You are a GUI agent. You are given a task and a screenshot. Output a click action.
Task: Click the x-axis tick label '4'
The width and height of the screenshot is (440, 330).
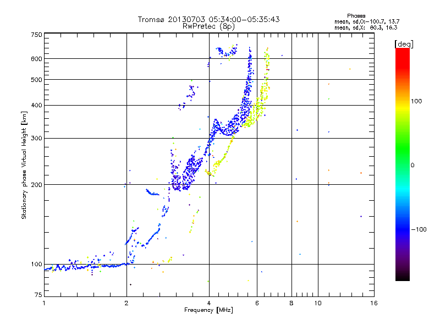(209, 303)
